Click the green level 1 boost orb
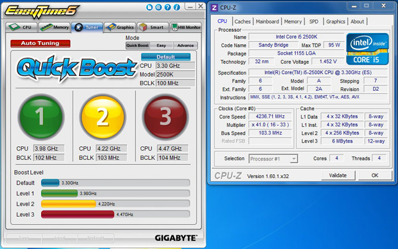Viewport: 398px width, 249px height. 41,117
